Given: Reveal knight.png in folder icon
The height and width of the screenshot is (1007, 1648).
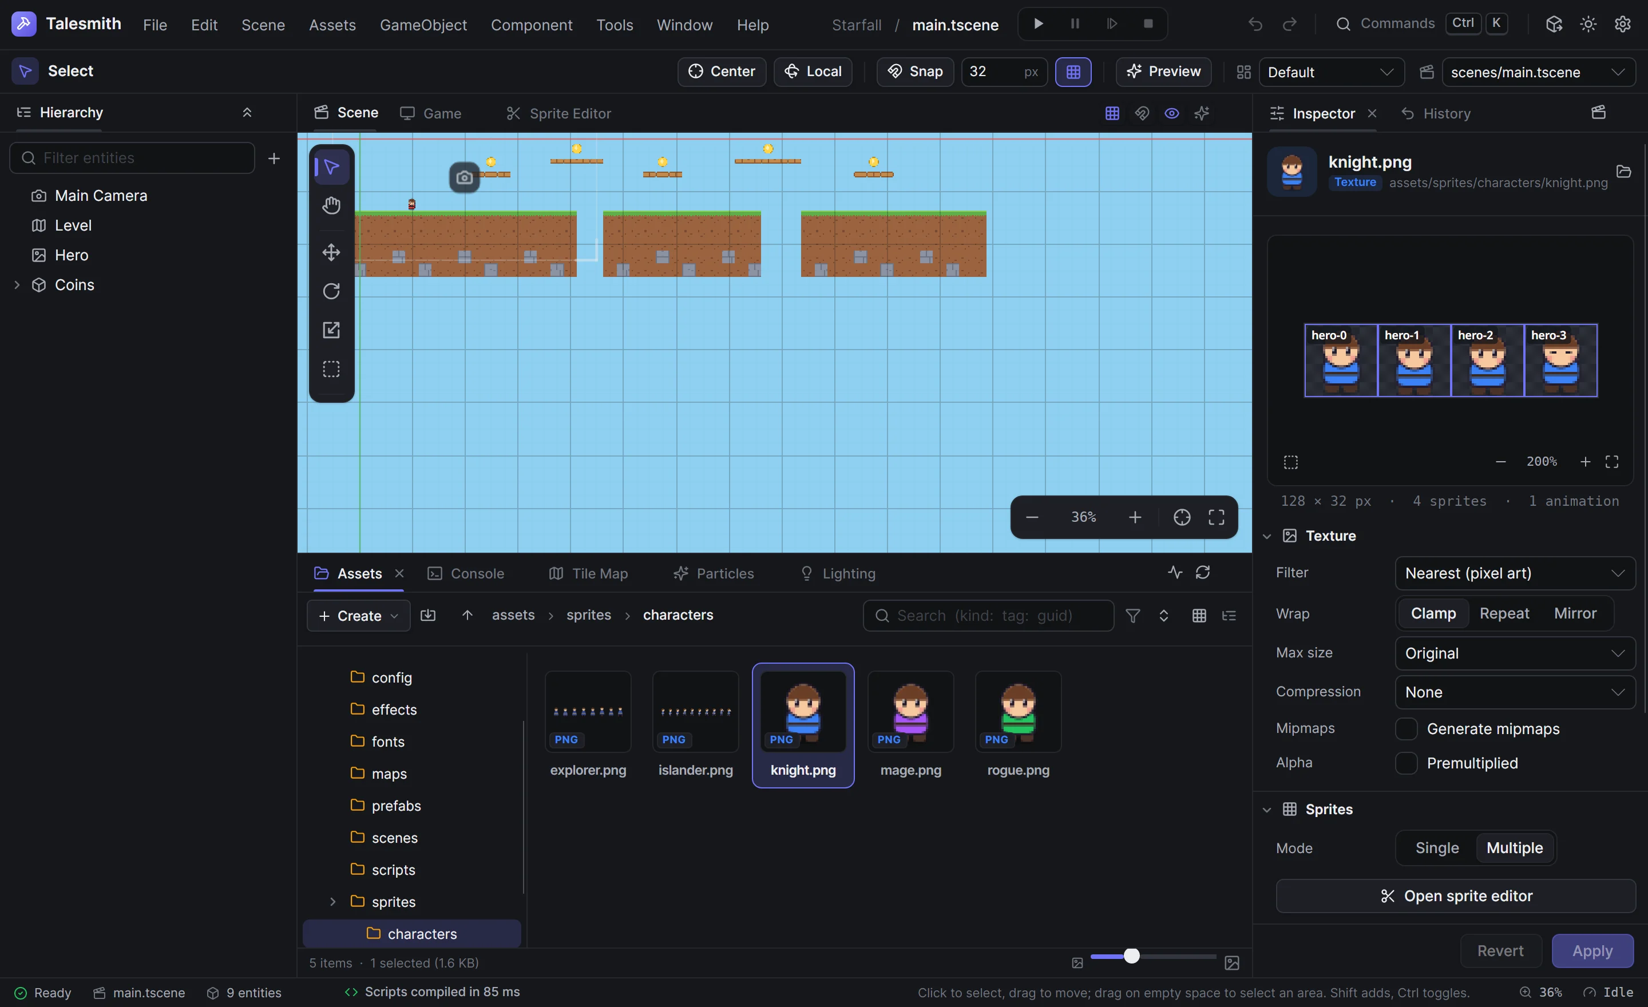Looking at the screenshot, I should [x=1624, y=171].
